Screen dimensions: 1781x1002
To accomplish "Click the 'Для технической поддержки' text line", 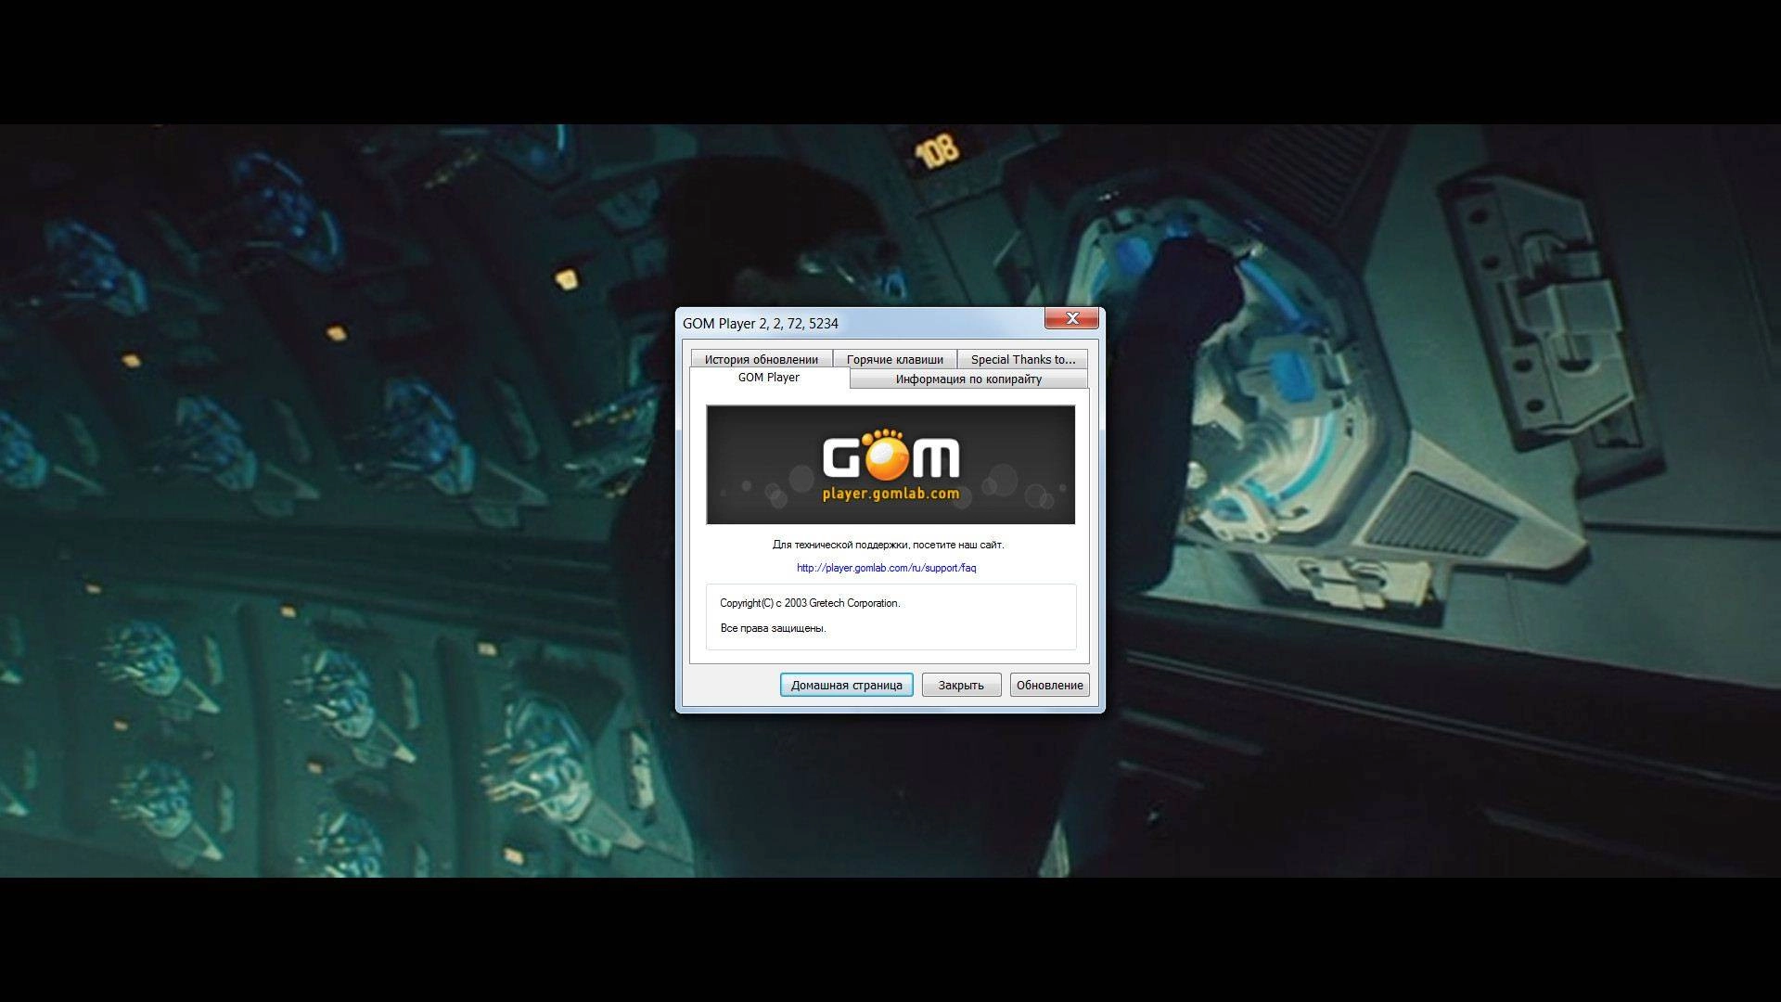I will pyautogui.click(x=888, y=545).
